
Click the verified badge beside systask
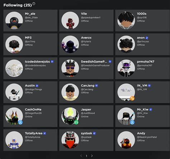click(x=94, y=133)
